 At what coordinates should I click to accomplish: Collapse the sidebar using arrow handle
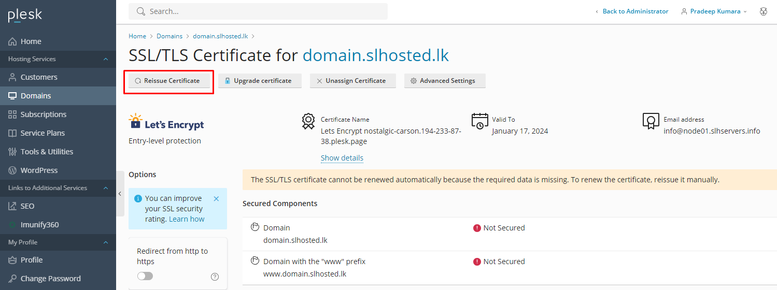pyautogui.click(x=120, y=194)
